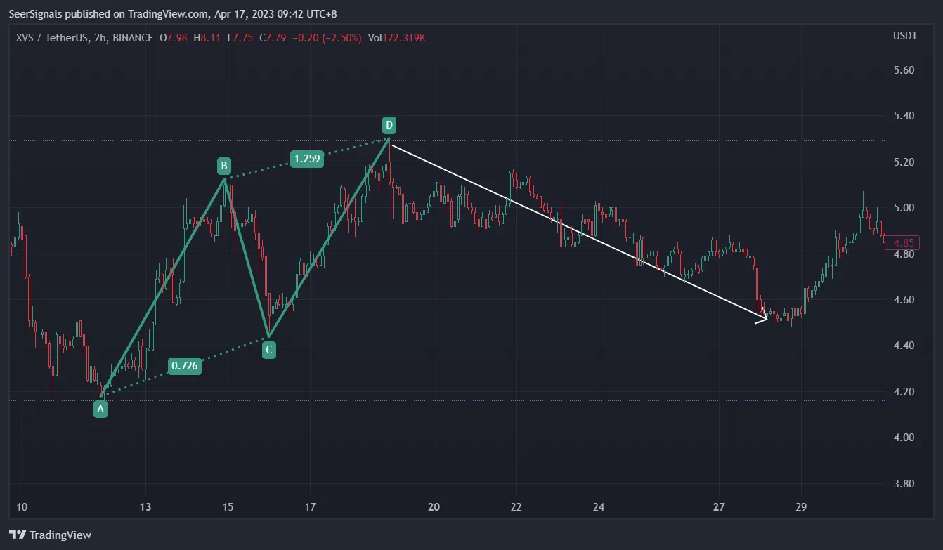Click price axis label 4.00
Screen dimensions: 943x550
click(904, 438)
